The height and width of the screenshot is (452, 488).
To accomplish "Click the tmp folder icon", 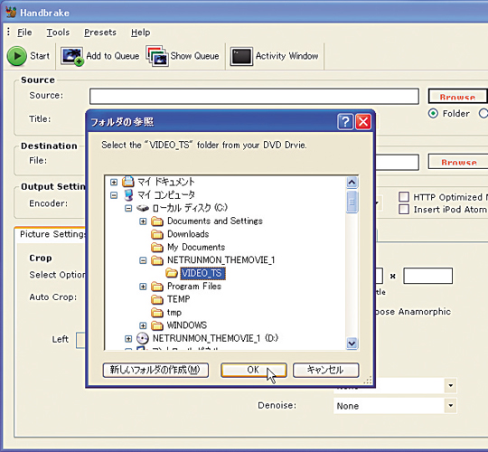I will tap(157, 312).
